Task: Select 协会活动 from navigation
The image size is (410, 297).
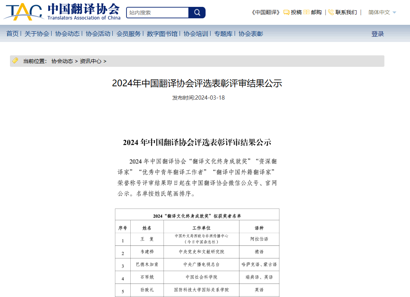Action: click(98, 34)
